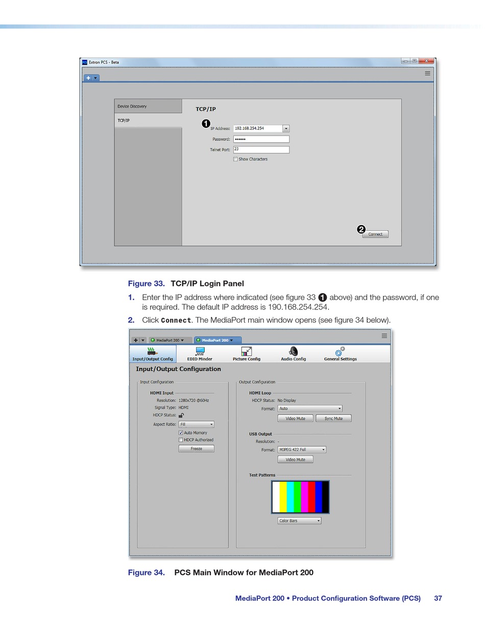Click the Connect button
Image resolution: width=485 pixels, height=628 pixels.
click(375, 234)
